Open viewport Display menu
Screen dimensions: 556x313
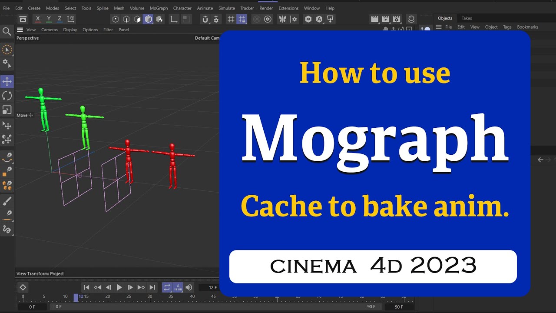pyautogui.click(x=70, y=30)
